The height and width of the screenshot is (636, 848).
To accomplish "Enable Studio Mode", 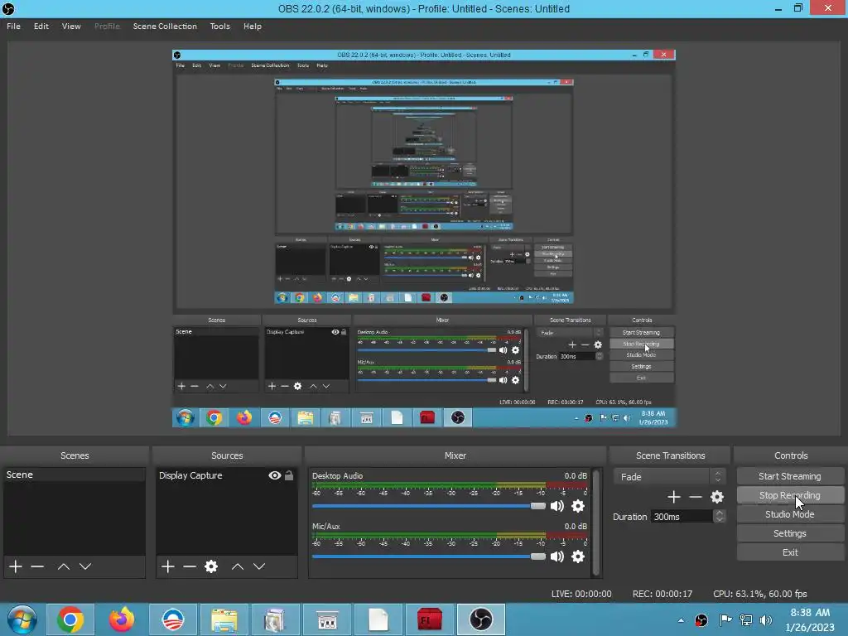I will (x=789, y=514).
